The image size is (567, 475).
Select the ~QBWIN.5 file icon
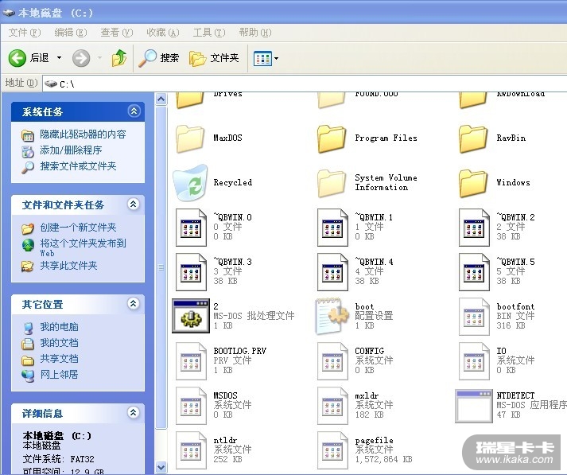(x=474, y=272)
